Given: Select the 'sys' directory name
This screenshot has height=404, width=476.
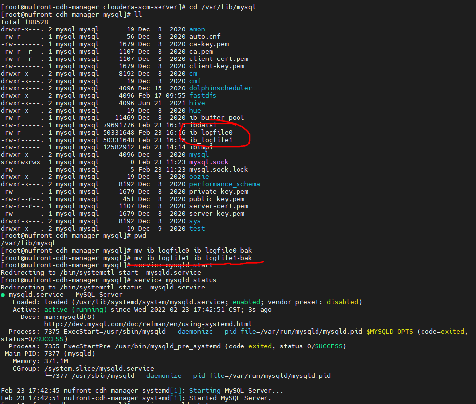Looking at the screenshot, I should tap(195, 221).
